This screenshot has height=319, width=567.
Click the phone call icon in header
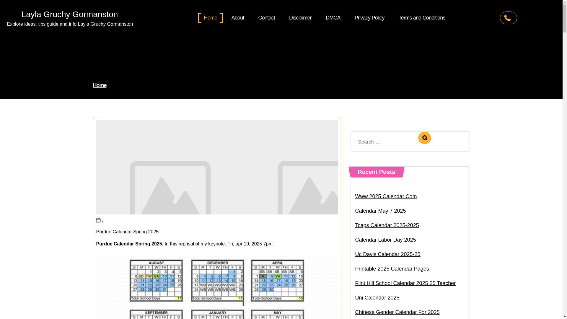[x=508, y=18]
